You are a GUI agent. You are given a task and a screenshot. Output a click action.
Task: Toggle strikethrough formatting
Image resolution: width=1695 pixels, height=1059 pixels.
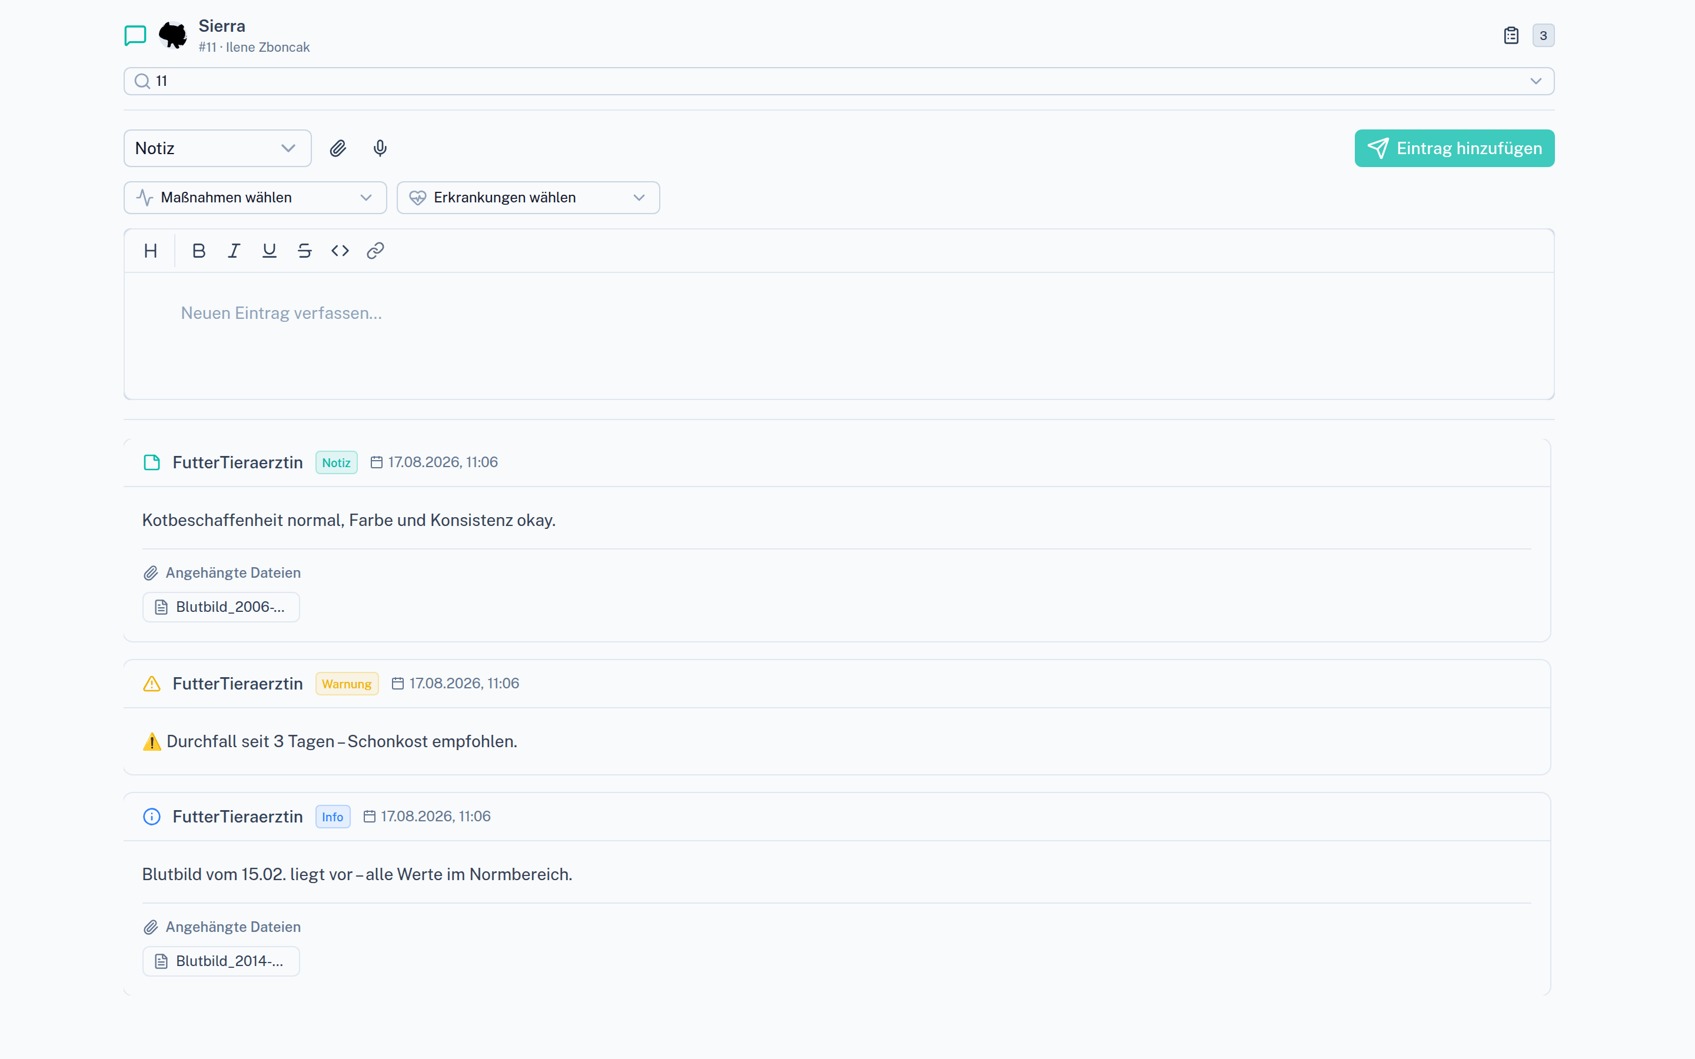point(304,251)
